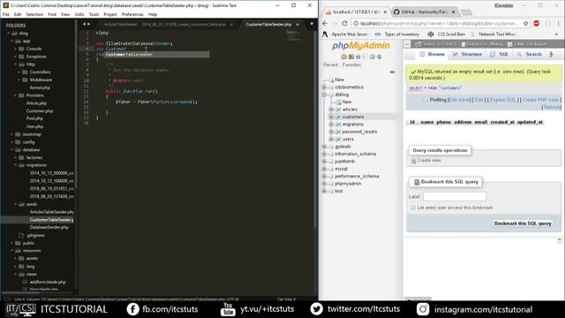The height and width of the screenshot is (318, 565).
Task: Click Sublime tab navigation right arrow
Action: [x=88, y=24]
